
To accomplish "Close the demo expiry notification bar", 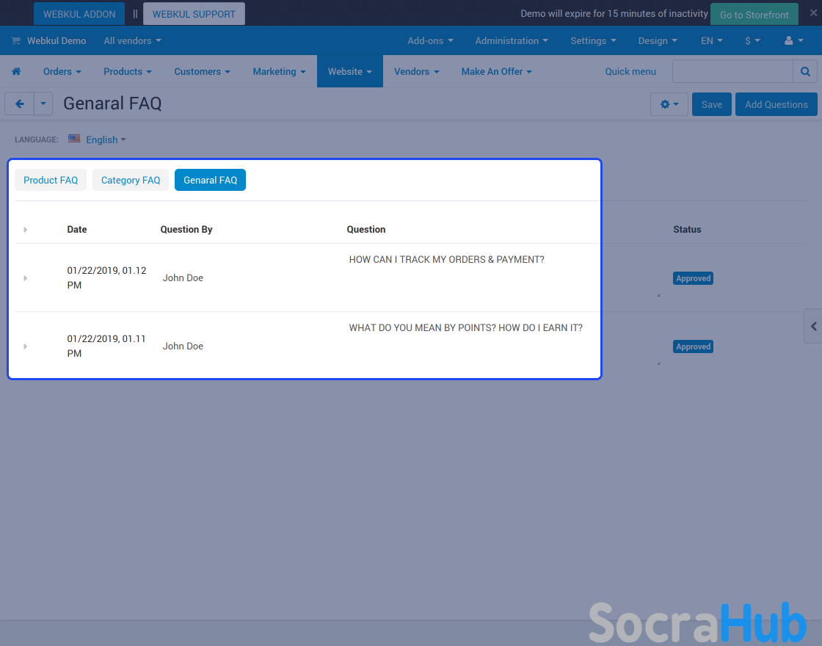I will tap(813, 12).
